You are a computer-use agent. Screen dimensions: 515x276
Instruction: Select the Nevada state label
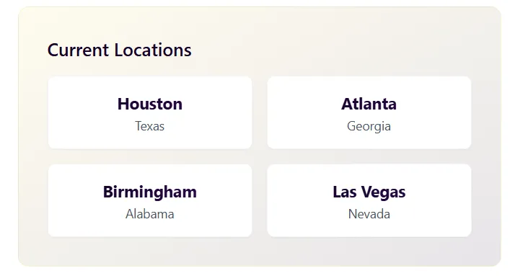pos(369,214)
